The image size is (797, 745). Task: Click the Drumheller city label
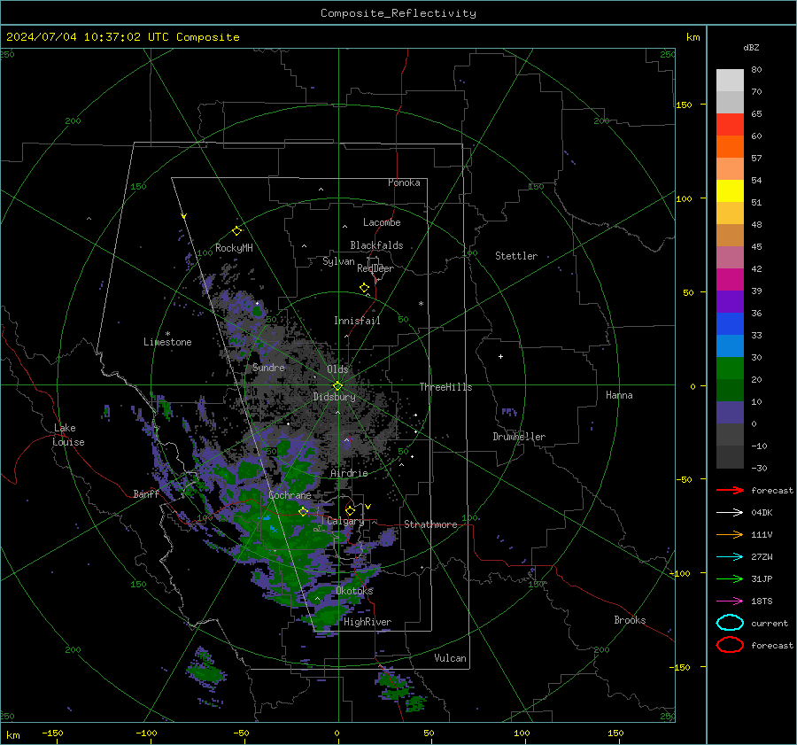coord(519,437)
